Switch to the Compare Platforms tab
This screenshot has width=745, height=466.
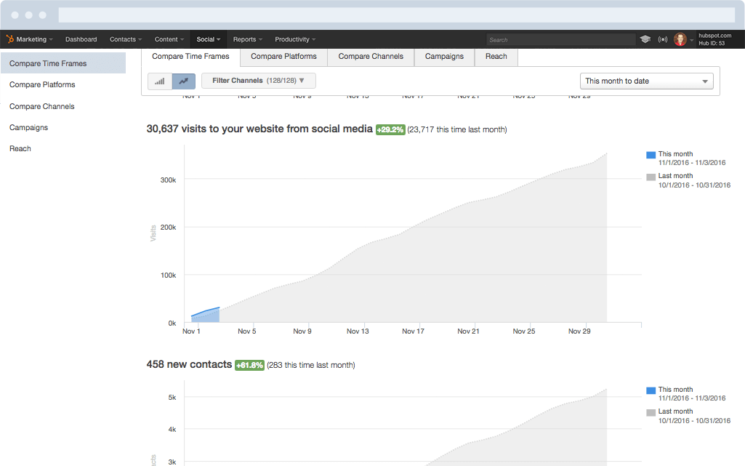(283, 56)
